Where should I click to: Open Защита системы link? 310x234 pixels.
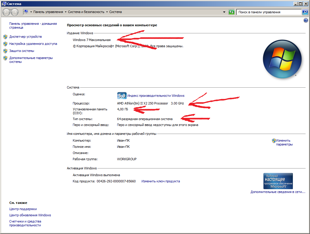pos(22,51)
